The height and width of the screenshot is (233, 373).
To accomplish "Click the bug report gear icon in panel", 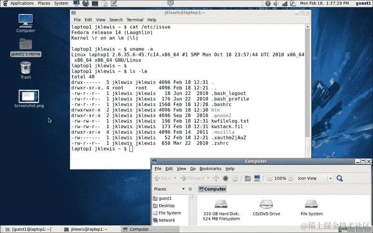I will (x=268, y=3).
